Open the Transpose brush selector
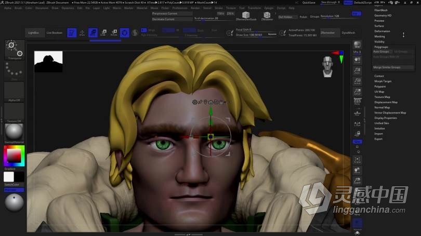The height and width of the screenshot is (236, 421). click(x=15, y=50)
